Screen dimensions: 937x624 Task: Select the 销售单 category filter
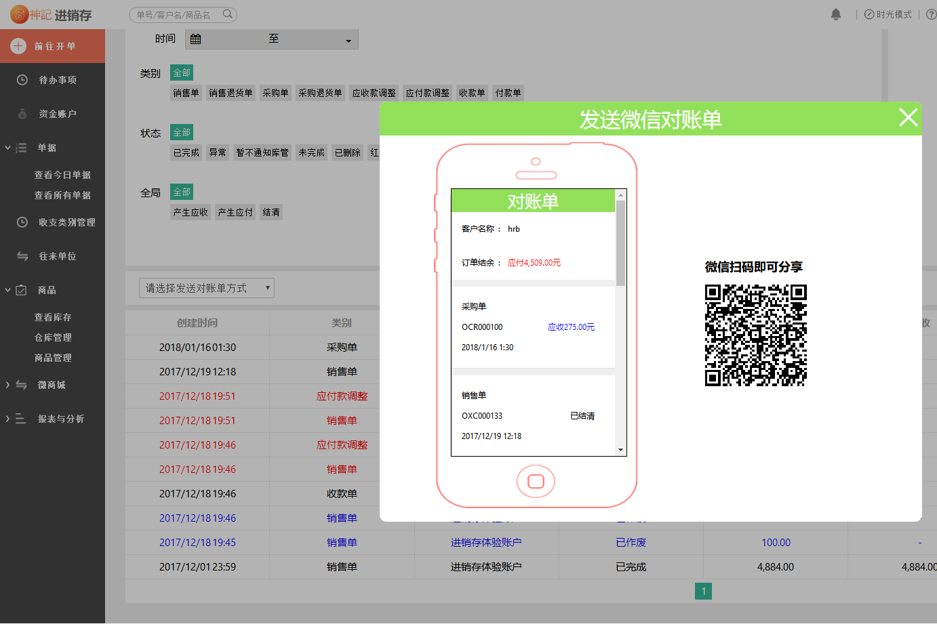(186, 93)
